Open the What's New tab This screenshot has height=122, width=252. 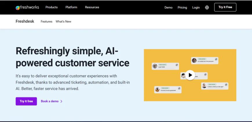pos(63,21)
